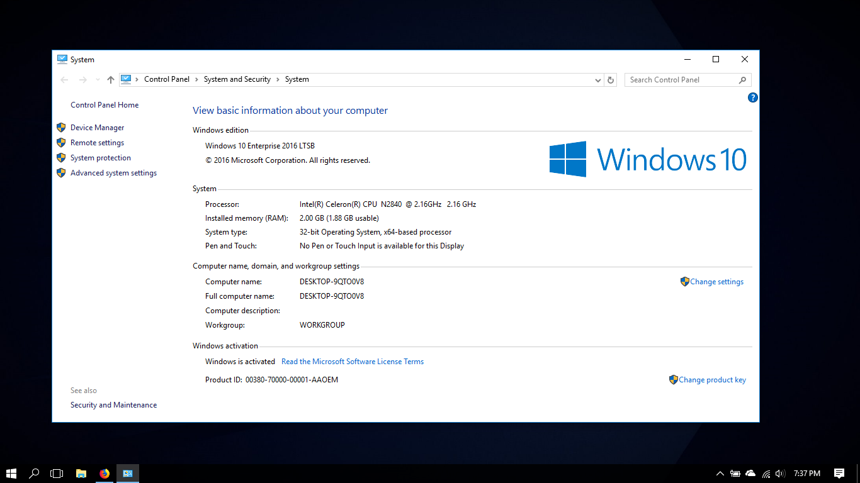Click the Computer name value DESKTOP-9QTO0V8
860x483 pixels.
[x=332, y=282]
